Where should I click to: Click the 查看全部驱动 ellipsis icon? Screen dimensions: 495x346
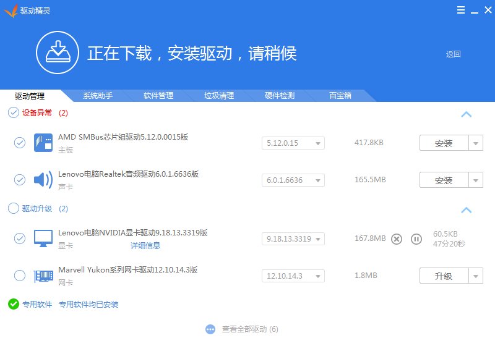(210, 329)
